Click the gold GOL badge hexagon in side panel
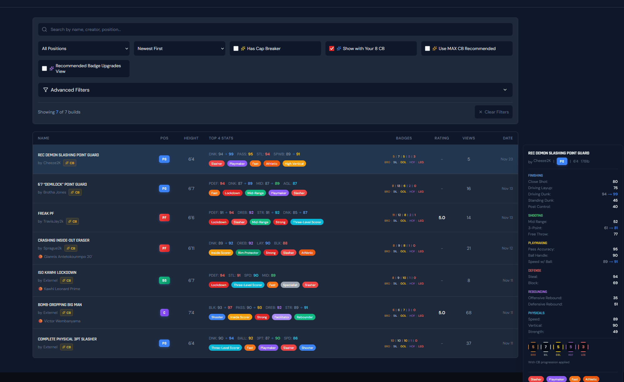 (x=558, y=347)
